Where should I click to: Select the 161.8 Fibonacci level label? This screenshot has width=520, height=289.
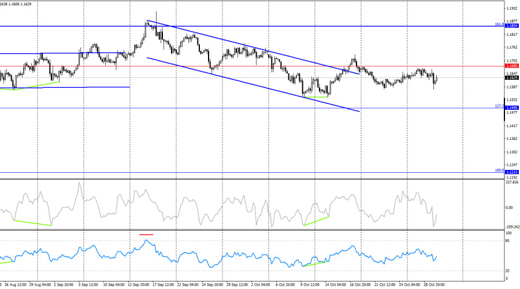(x=499, y=24)
